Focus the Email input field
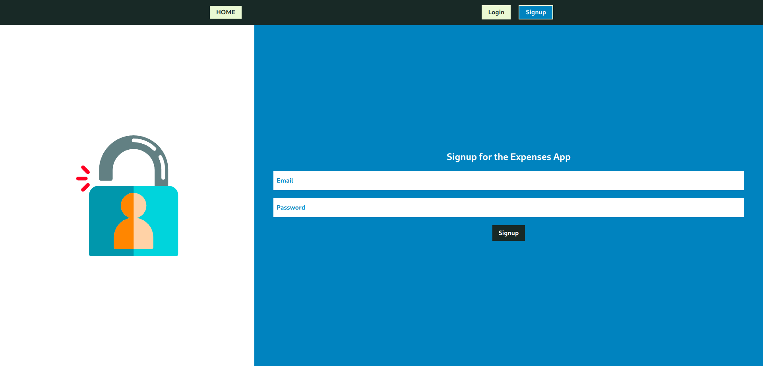This screenshot has height=366, width=763. point(508,181)
